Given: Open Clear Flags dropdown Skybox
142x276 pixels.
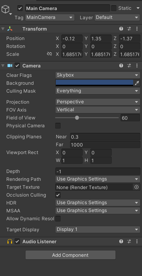Looking at the screenshot, I should tap(98, 75).
